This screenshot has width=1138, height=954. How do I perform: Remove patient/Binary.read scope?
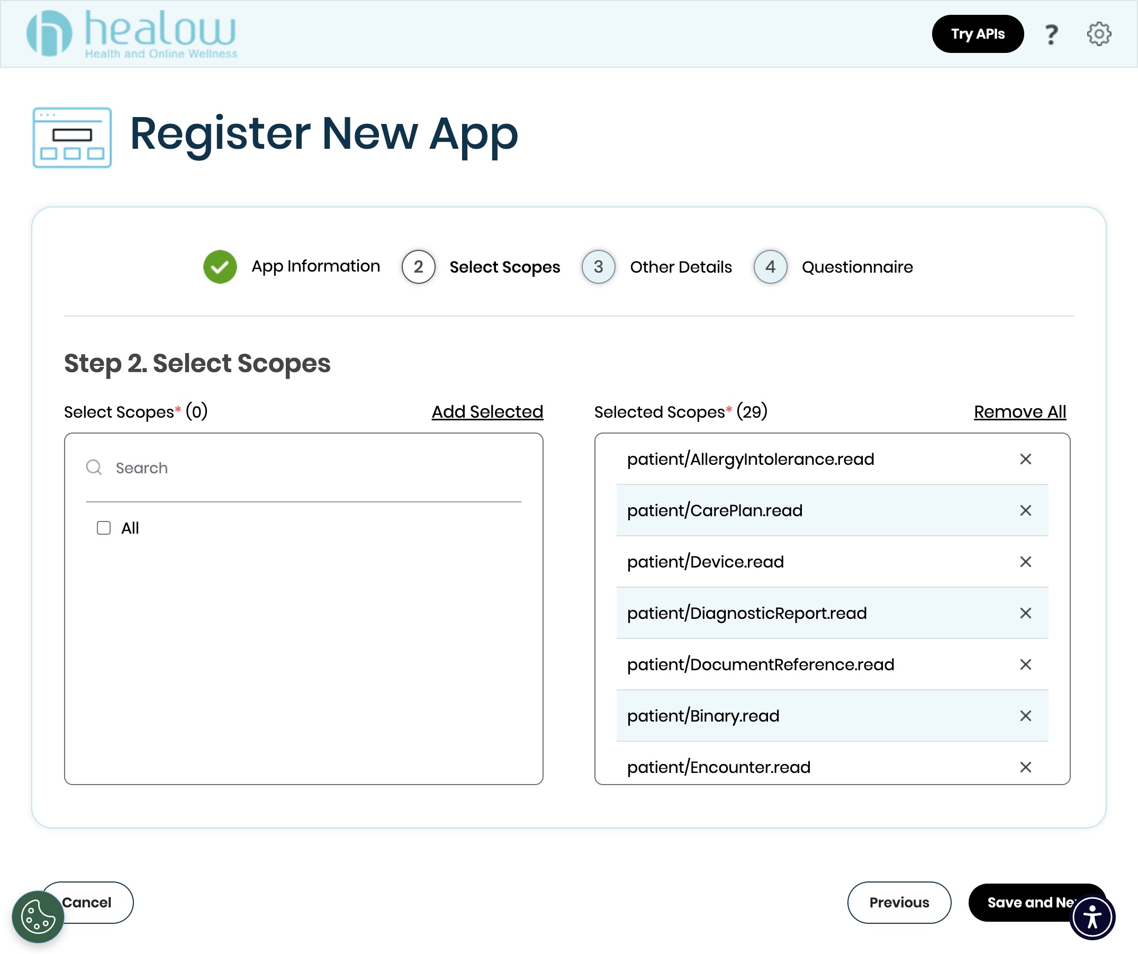click(x=1025, y=716)
